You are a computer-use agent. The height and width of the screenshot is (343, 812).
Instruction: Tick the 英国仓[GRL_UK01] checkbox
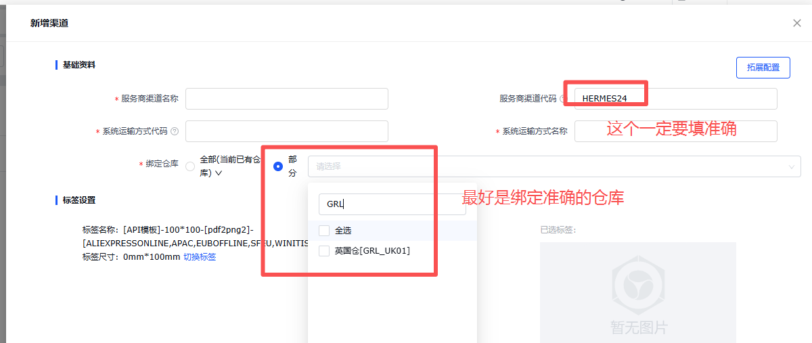click(x=324, y=251)
